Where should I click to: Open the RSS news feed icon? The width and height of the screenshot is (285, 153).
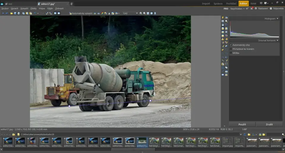click(x=252, y=9)
